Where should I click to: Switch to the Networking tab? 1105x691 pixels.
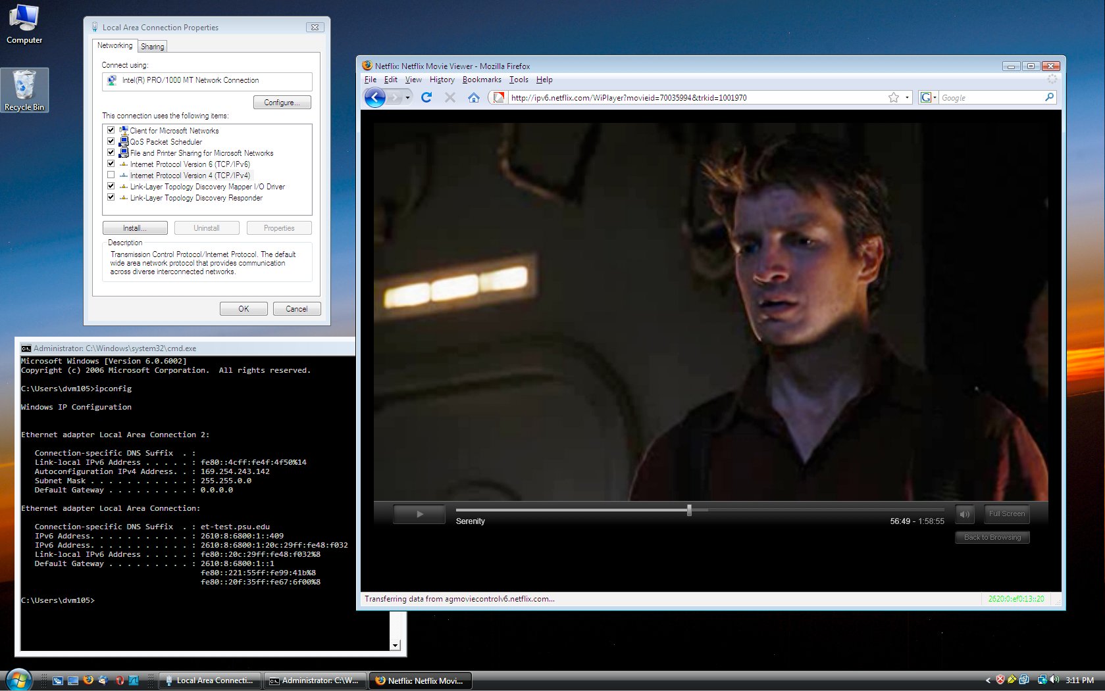click(115, 45)
